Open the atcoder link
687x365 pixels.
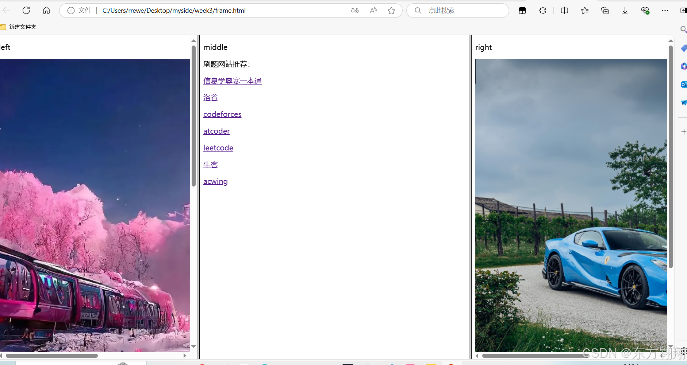pos(216,131)
